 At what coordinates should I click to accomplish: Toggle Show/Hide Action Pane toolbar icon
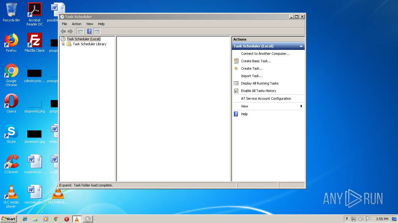[97, 31]
